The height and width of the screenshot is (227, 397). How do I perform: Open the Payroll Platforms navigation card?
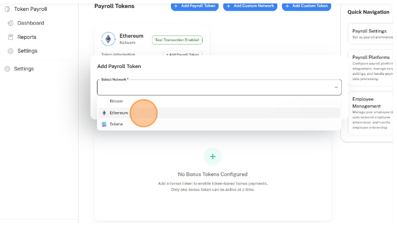[371, 68]
